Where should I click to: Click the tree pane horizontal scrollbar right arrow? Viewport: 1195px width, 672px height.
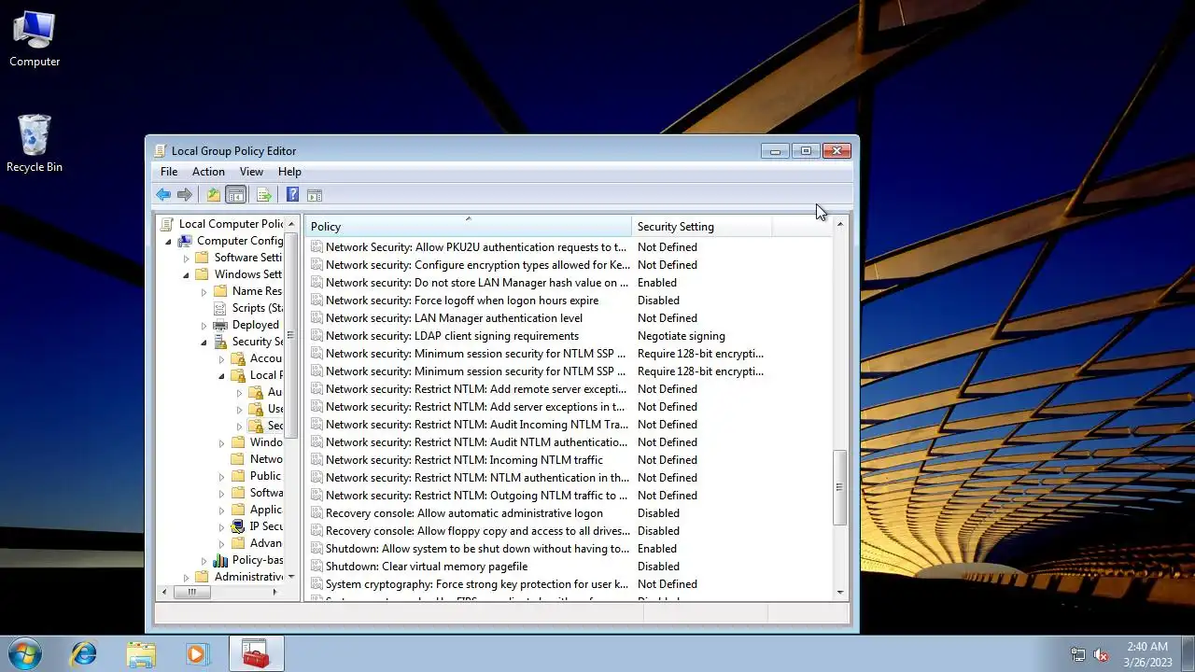[x=275, y=592]
